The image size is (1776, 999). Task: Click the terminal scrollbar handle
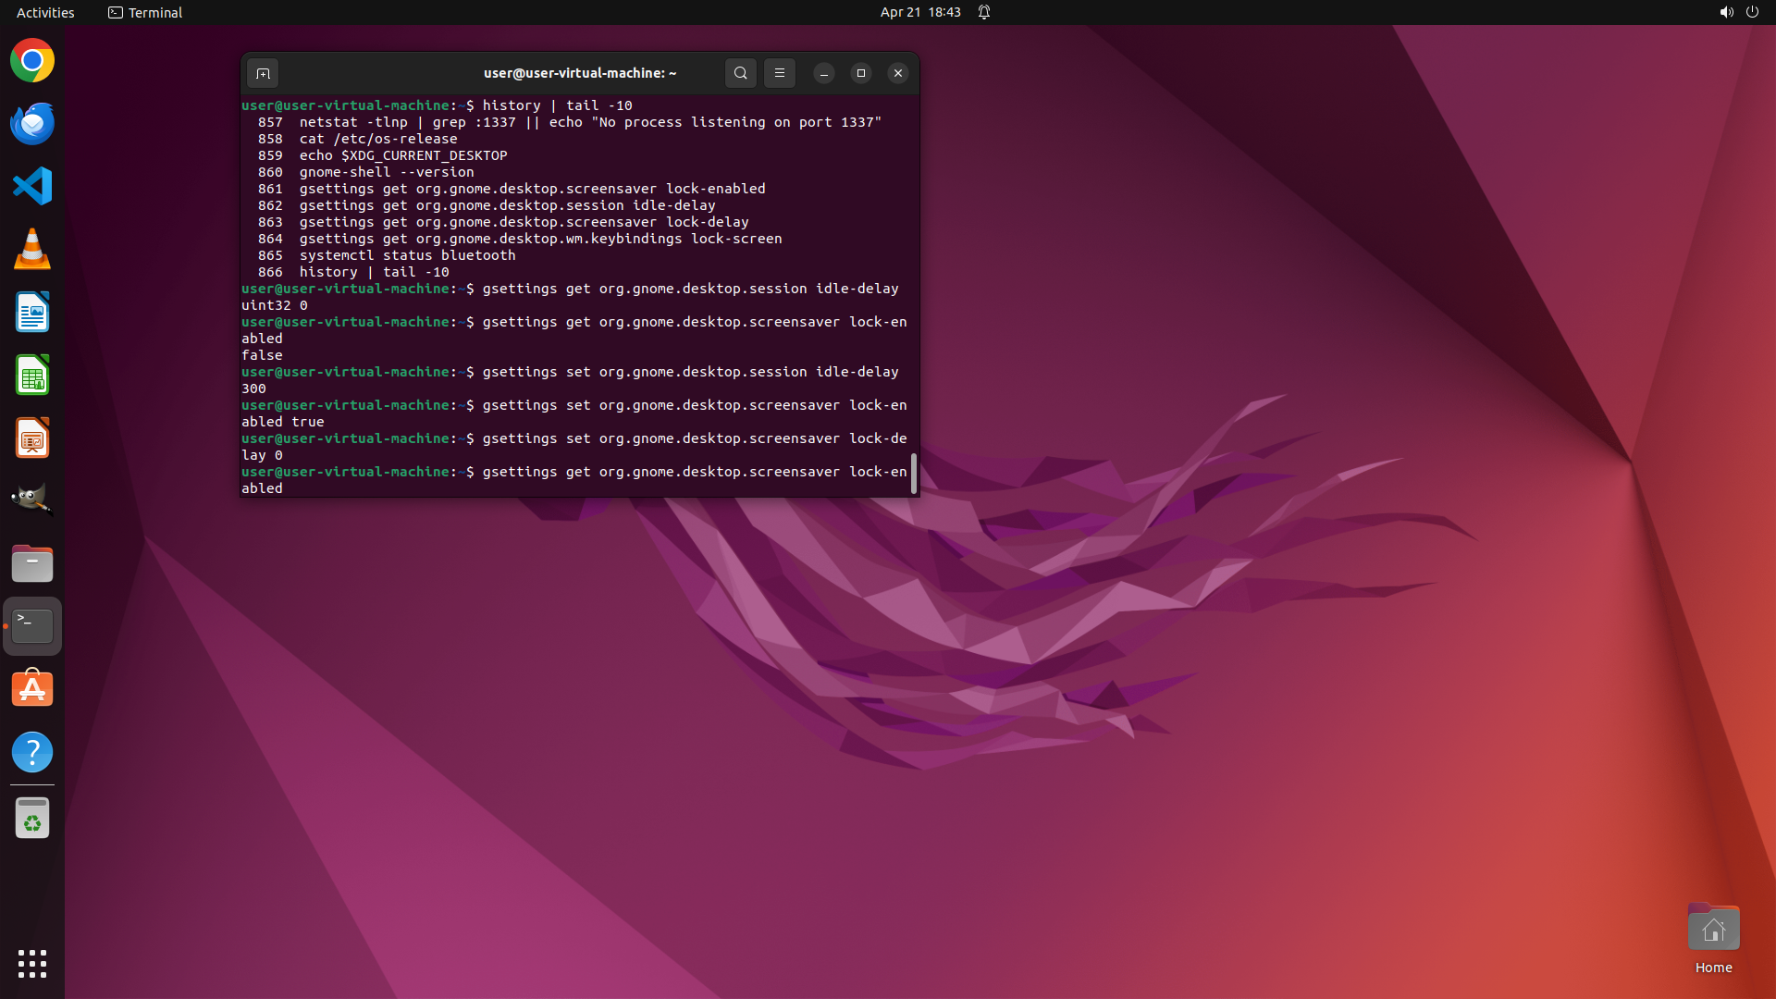point(914,474)
